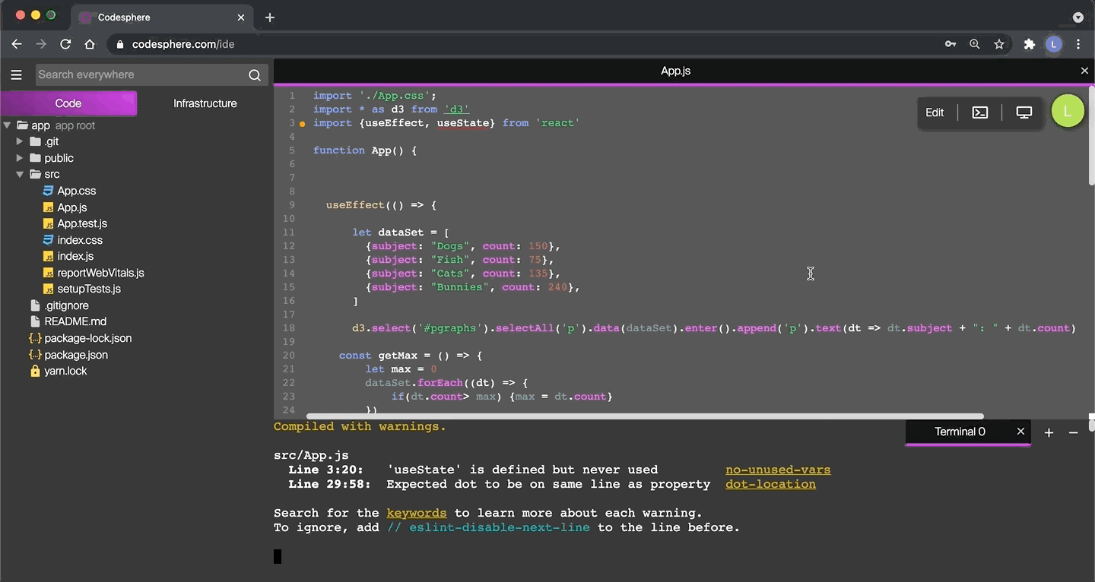Open the sidebar hamburger menu

pos(16,74)
